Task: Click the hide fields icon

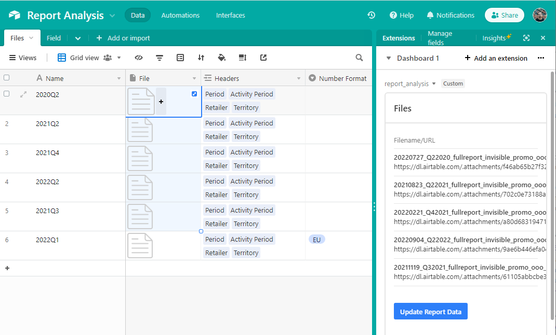Action: point(139,58)
